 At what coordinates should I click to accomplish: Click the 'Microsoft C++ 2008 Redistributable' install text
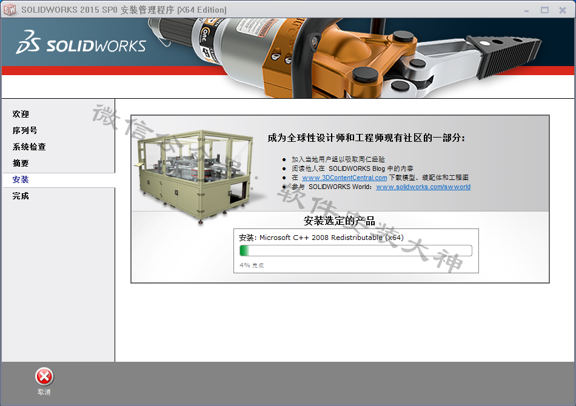tap(321, 238)
